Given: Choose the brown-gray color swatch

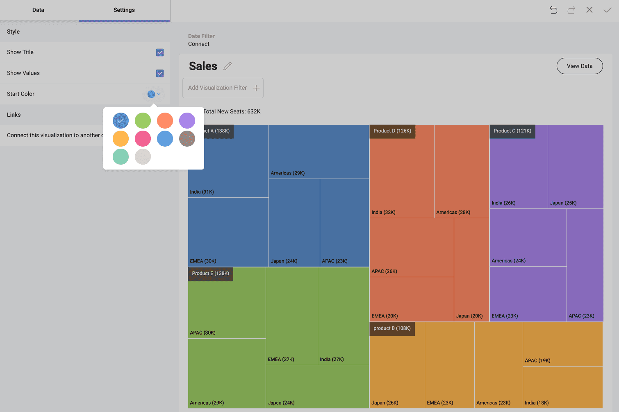Looking at the screenshot, I should click(187, 139).
